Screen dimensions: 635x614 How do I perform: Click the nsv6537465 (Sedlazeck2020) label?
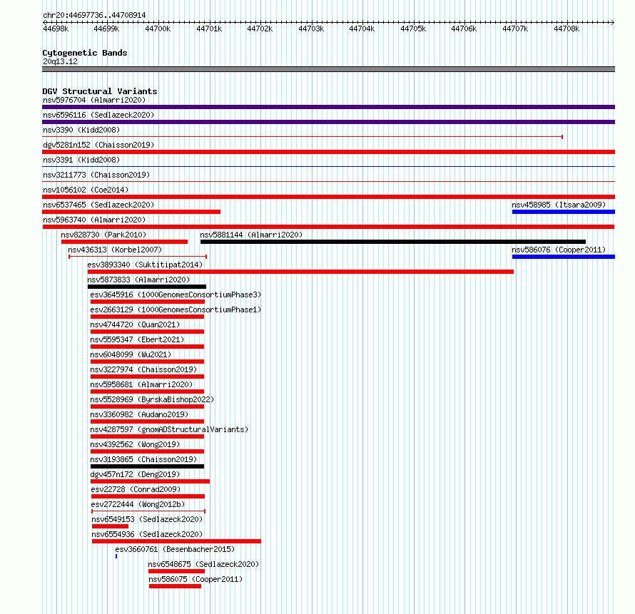(x=98, y=205)
